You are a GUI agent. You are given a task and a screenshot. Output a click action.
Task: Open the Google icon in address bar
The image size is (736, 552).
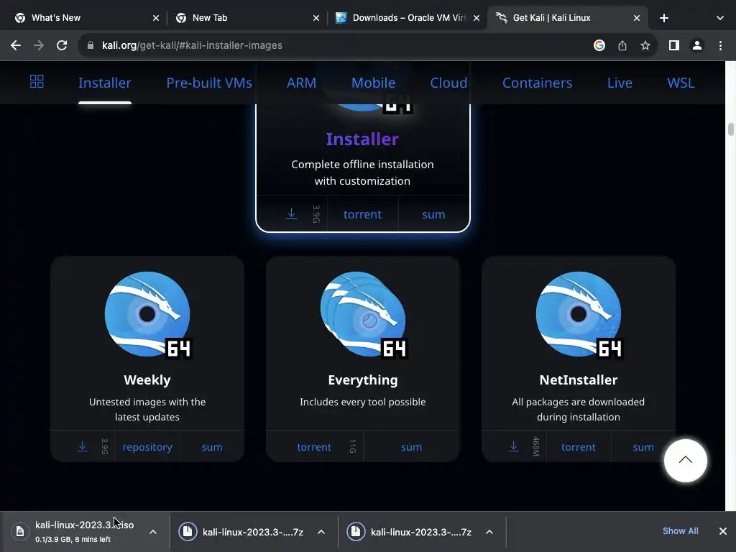(x=599, y=45)
